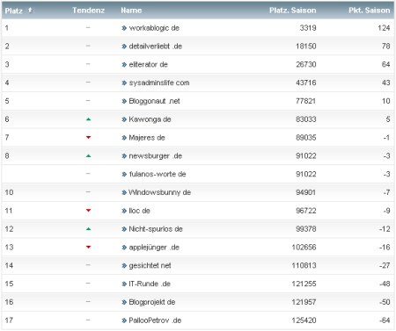The image size is (396, 331).
Task: Select the season points value -50
Action: point(385,302)
